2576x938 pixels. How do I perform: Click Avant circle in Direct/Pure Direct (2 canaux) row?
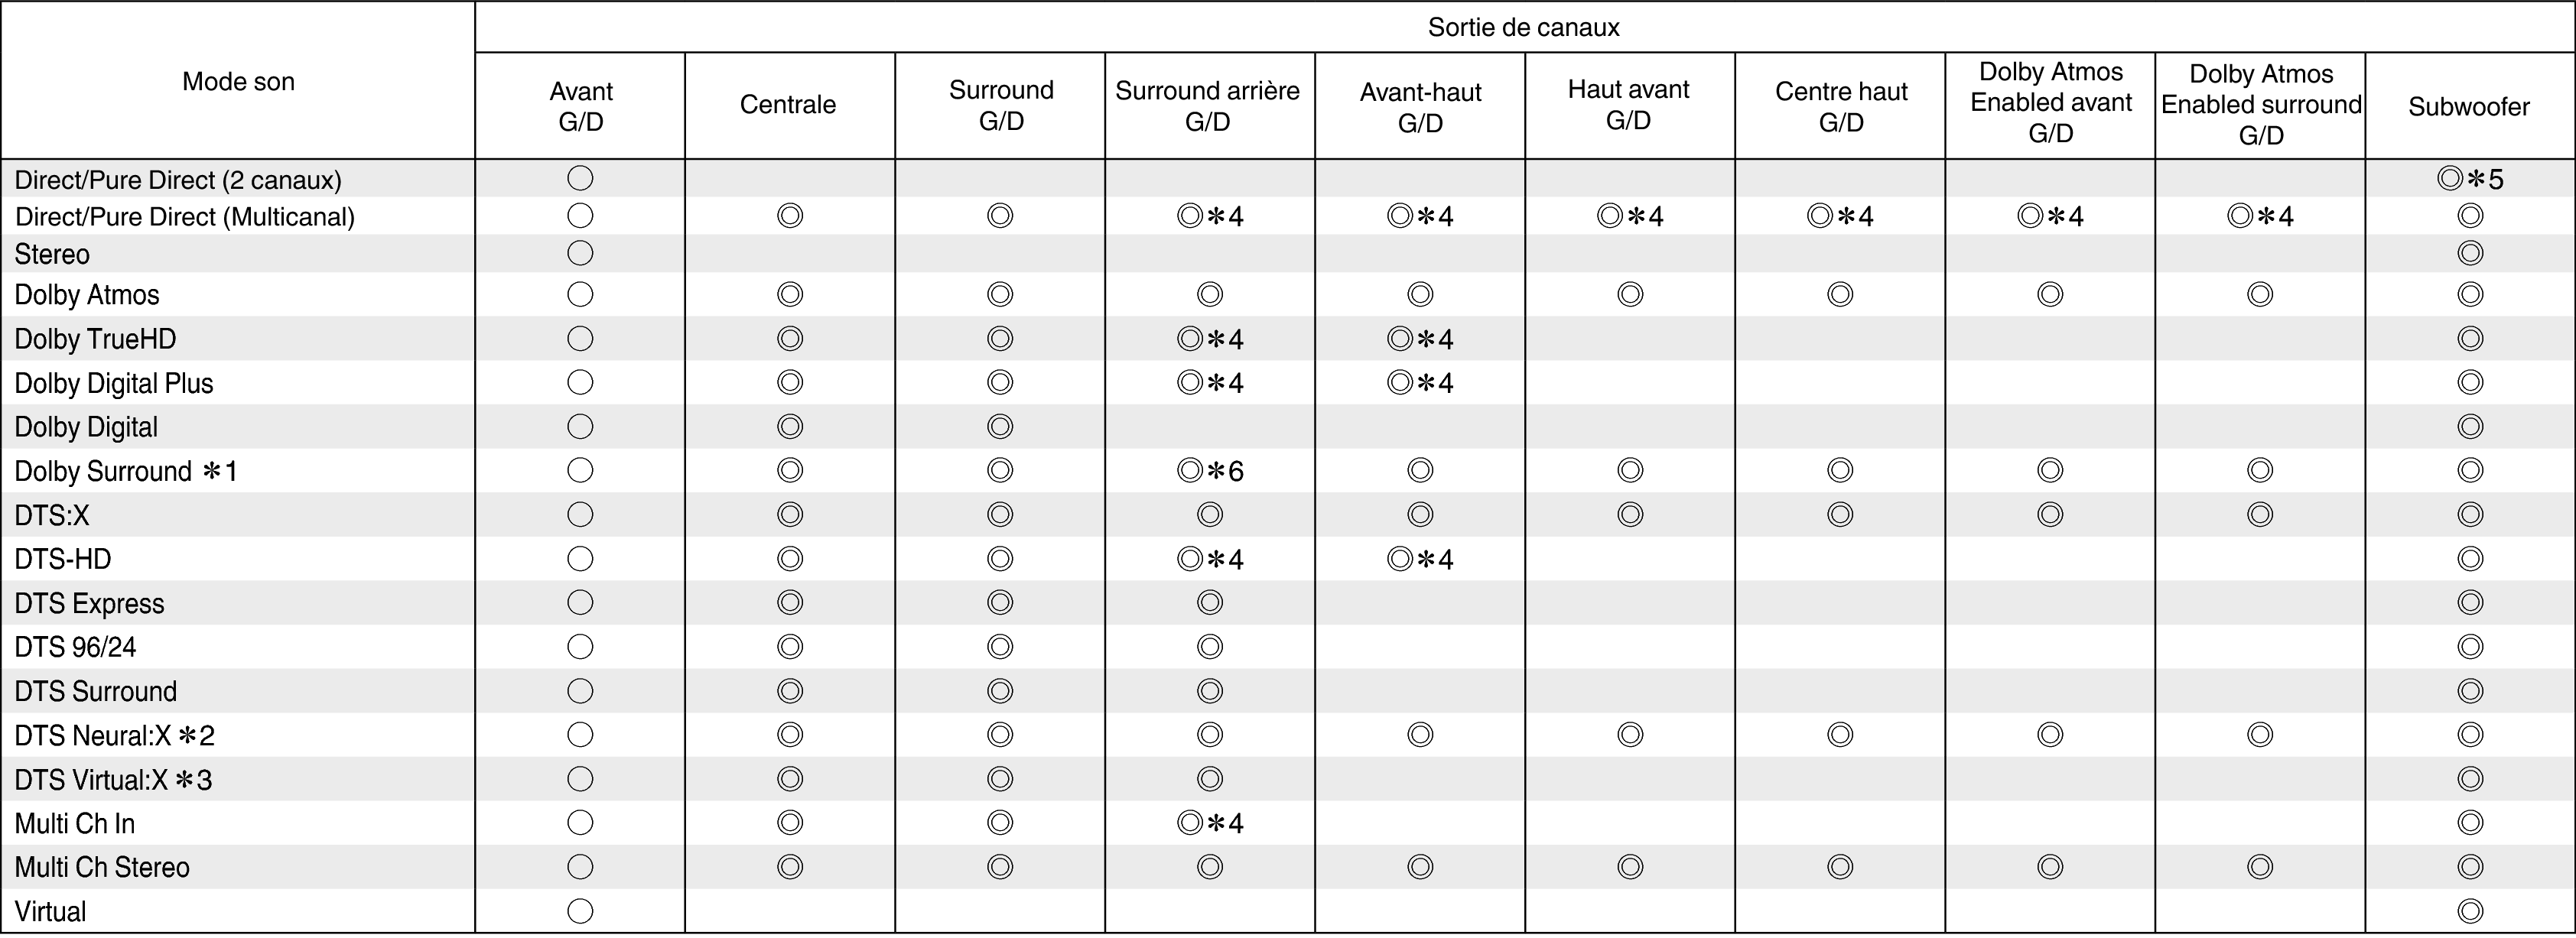click(580, 179)
